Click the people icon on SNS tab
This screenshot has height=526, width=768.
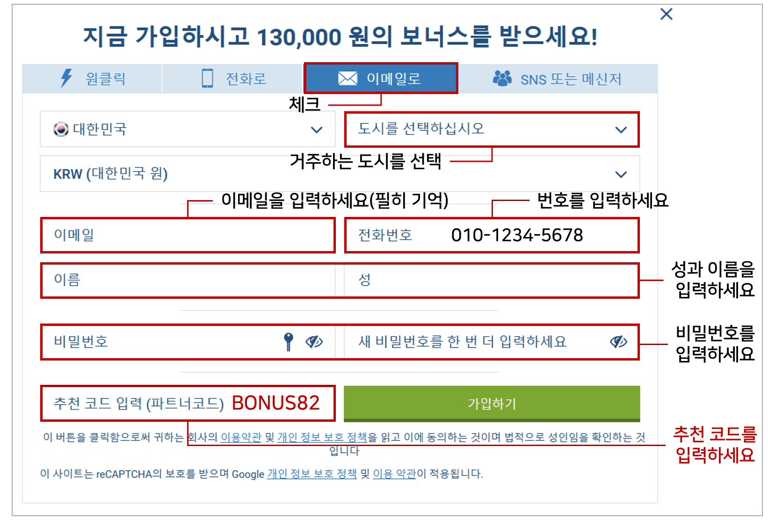(502, 79)
